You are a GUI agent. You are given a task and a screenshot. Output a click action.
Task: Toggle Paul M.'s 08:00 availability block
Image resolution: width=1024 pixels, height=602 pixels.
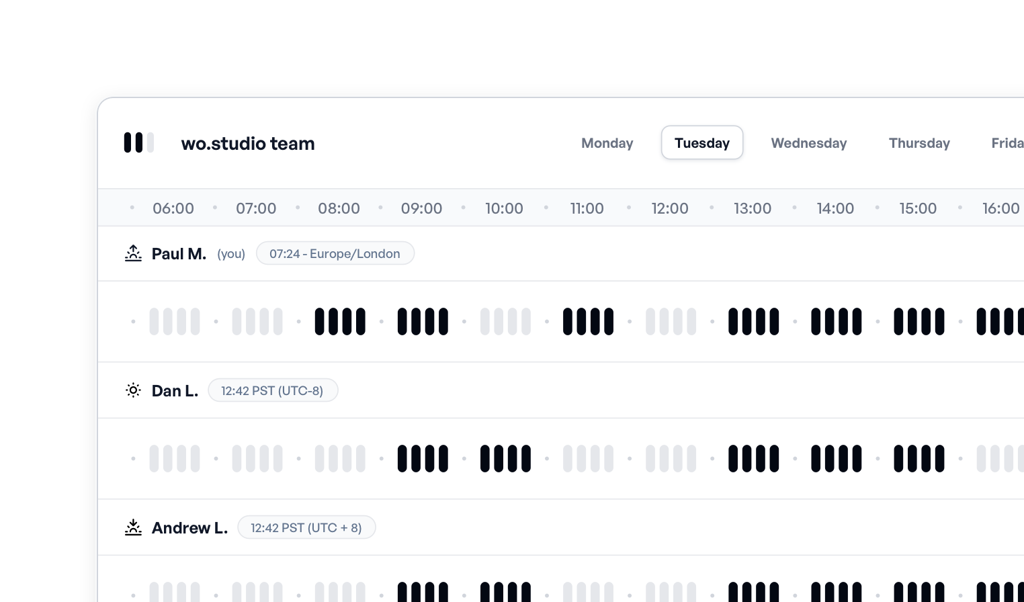(340, 321)
